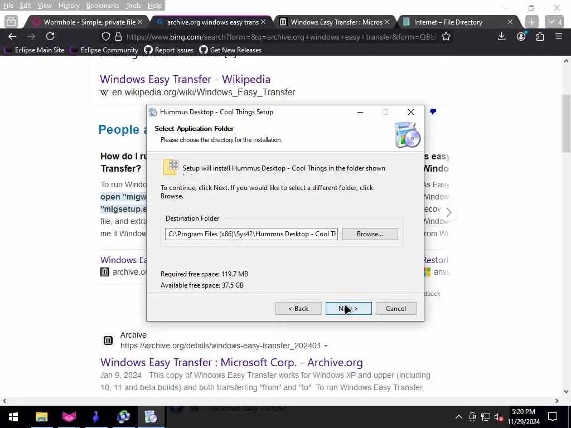Viewport: 571px width, 428px height.
Task: Click the Destination Folder path field
Action: tap(251, 234)
